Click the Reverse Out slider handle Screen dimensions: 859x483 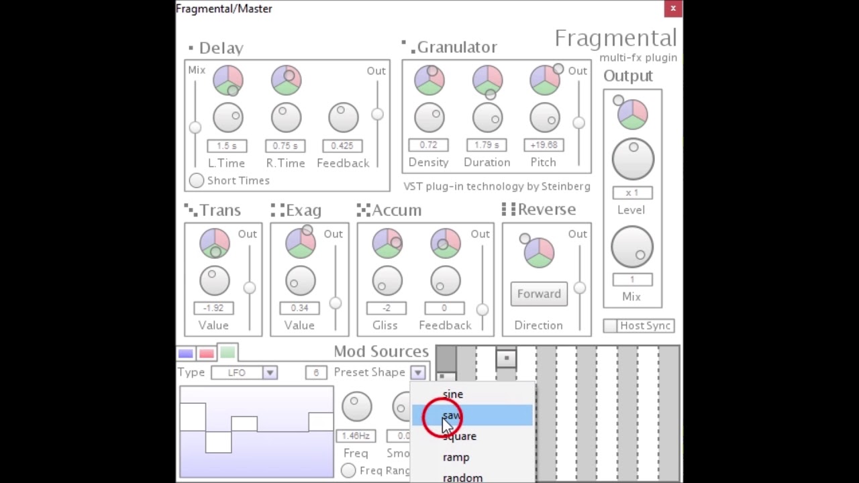(579, 288)
